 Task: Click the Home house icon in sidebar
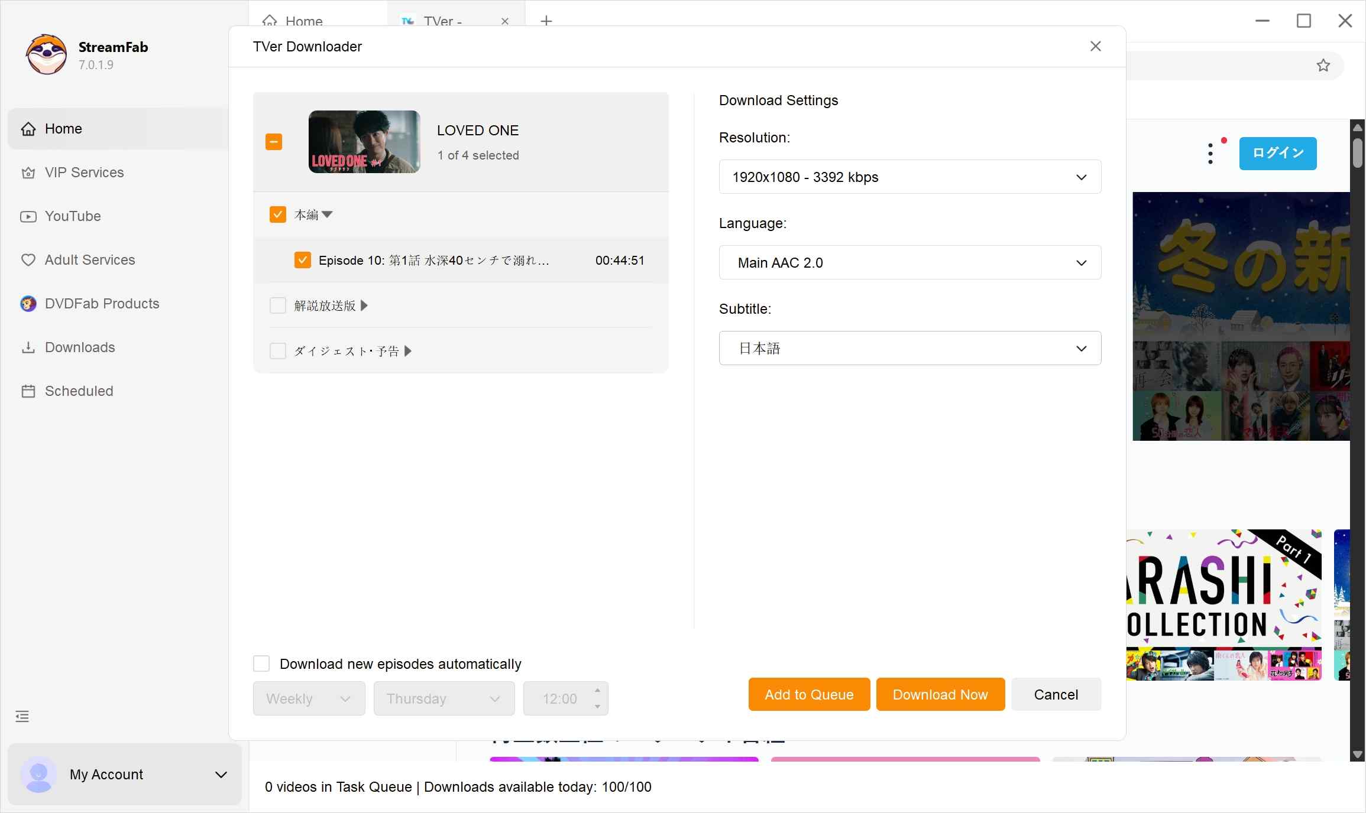pos(28,129)
